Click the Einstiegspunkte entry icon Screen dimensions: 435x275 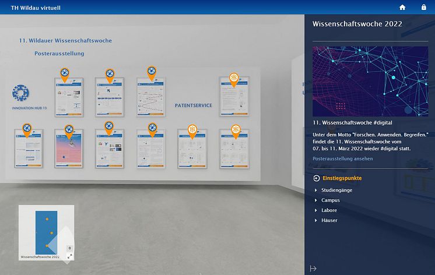(316, 178)
